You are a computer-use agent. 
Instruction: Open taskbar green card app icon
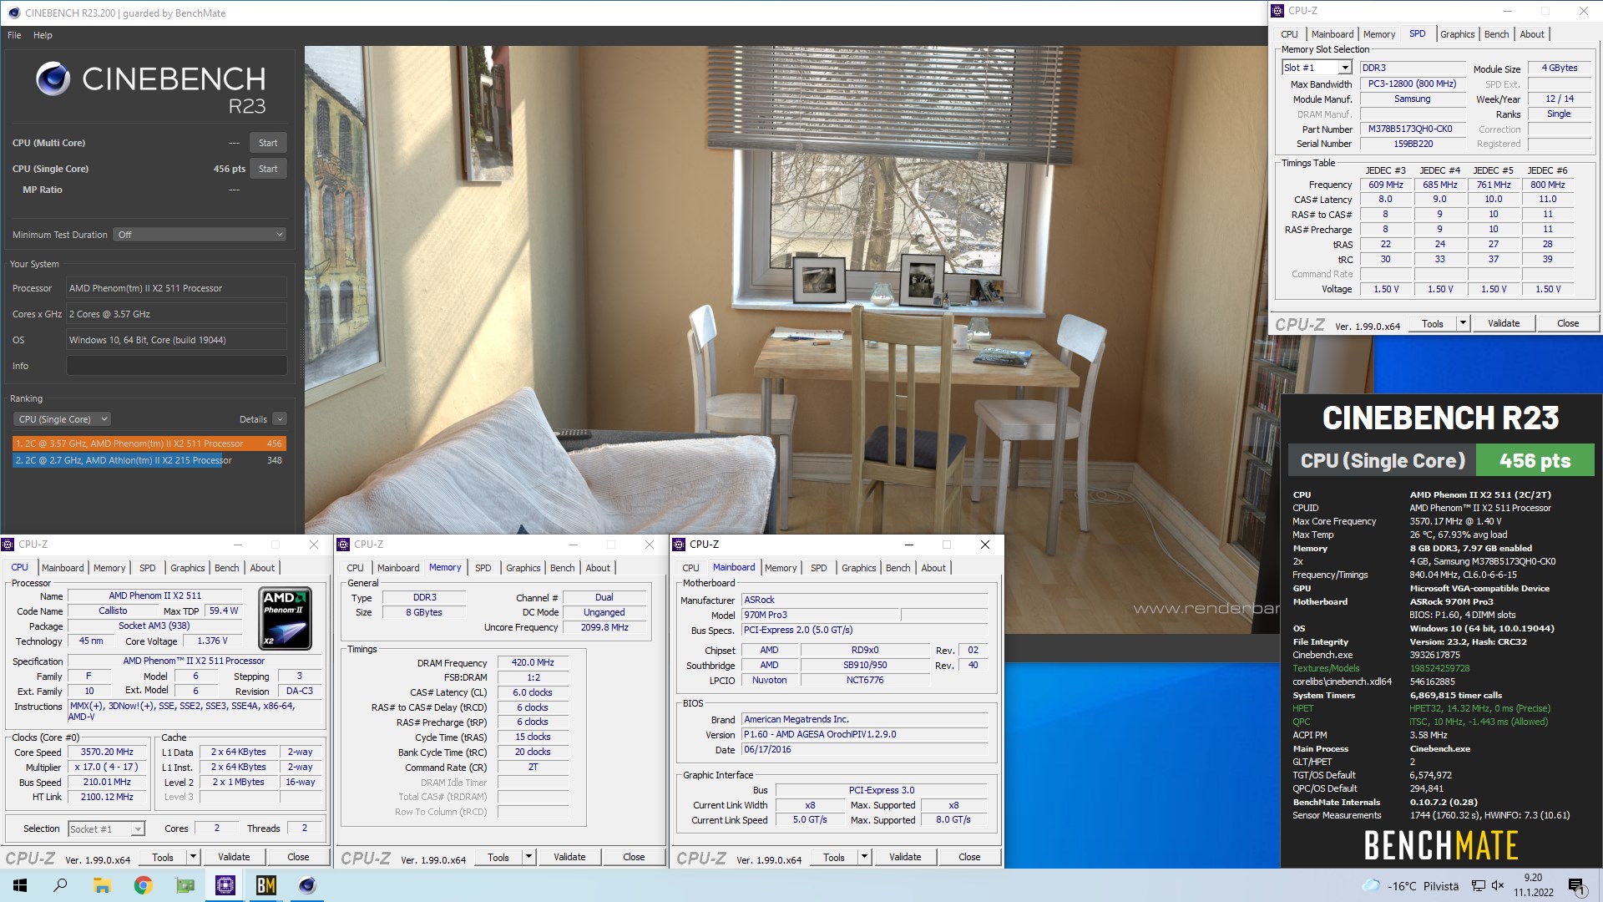(x=184, y=885)
